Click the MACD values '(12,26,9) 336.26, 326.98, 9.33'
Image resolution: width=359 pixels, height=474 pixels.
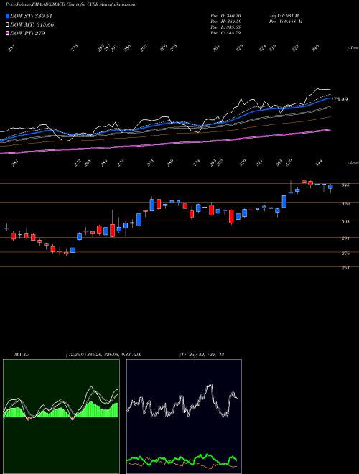point(98,355)
